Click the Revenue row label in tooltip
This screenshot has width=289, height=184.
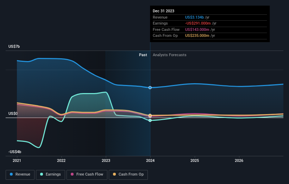click(x=160, y=17)
